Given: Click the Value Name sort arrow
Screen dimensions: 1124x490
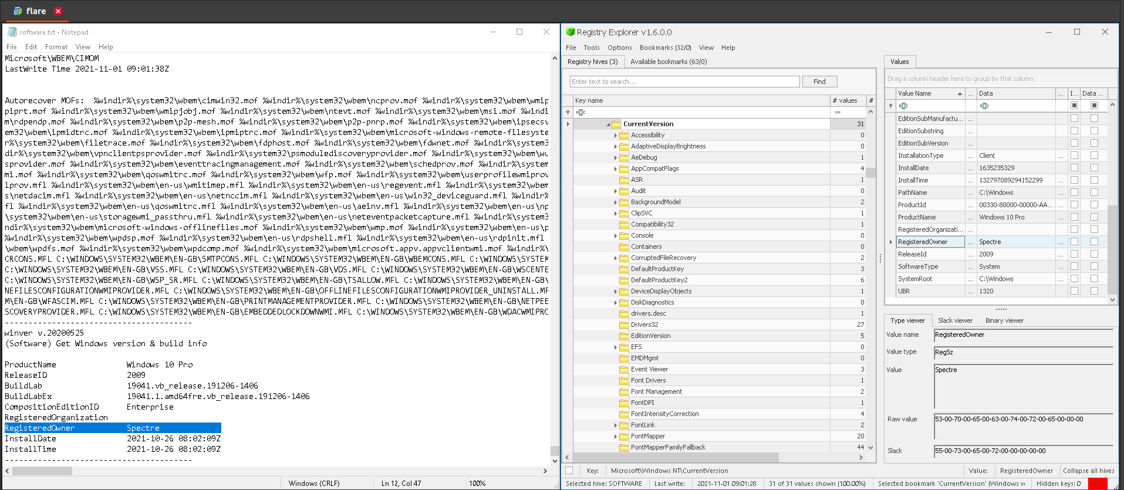Looking at the screenshot, I should (960, 94).
